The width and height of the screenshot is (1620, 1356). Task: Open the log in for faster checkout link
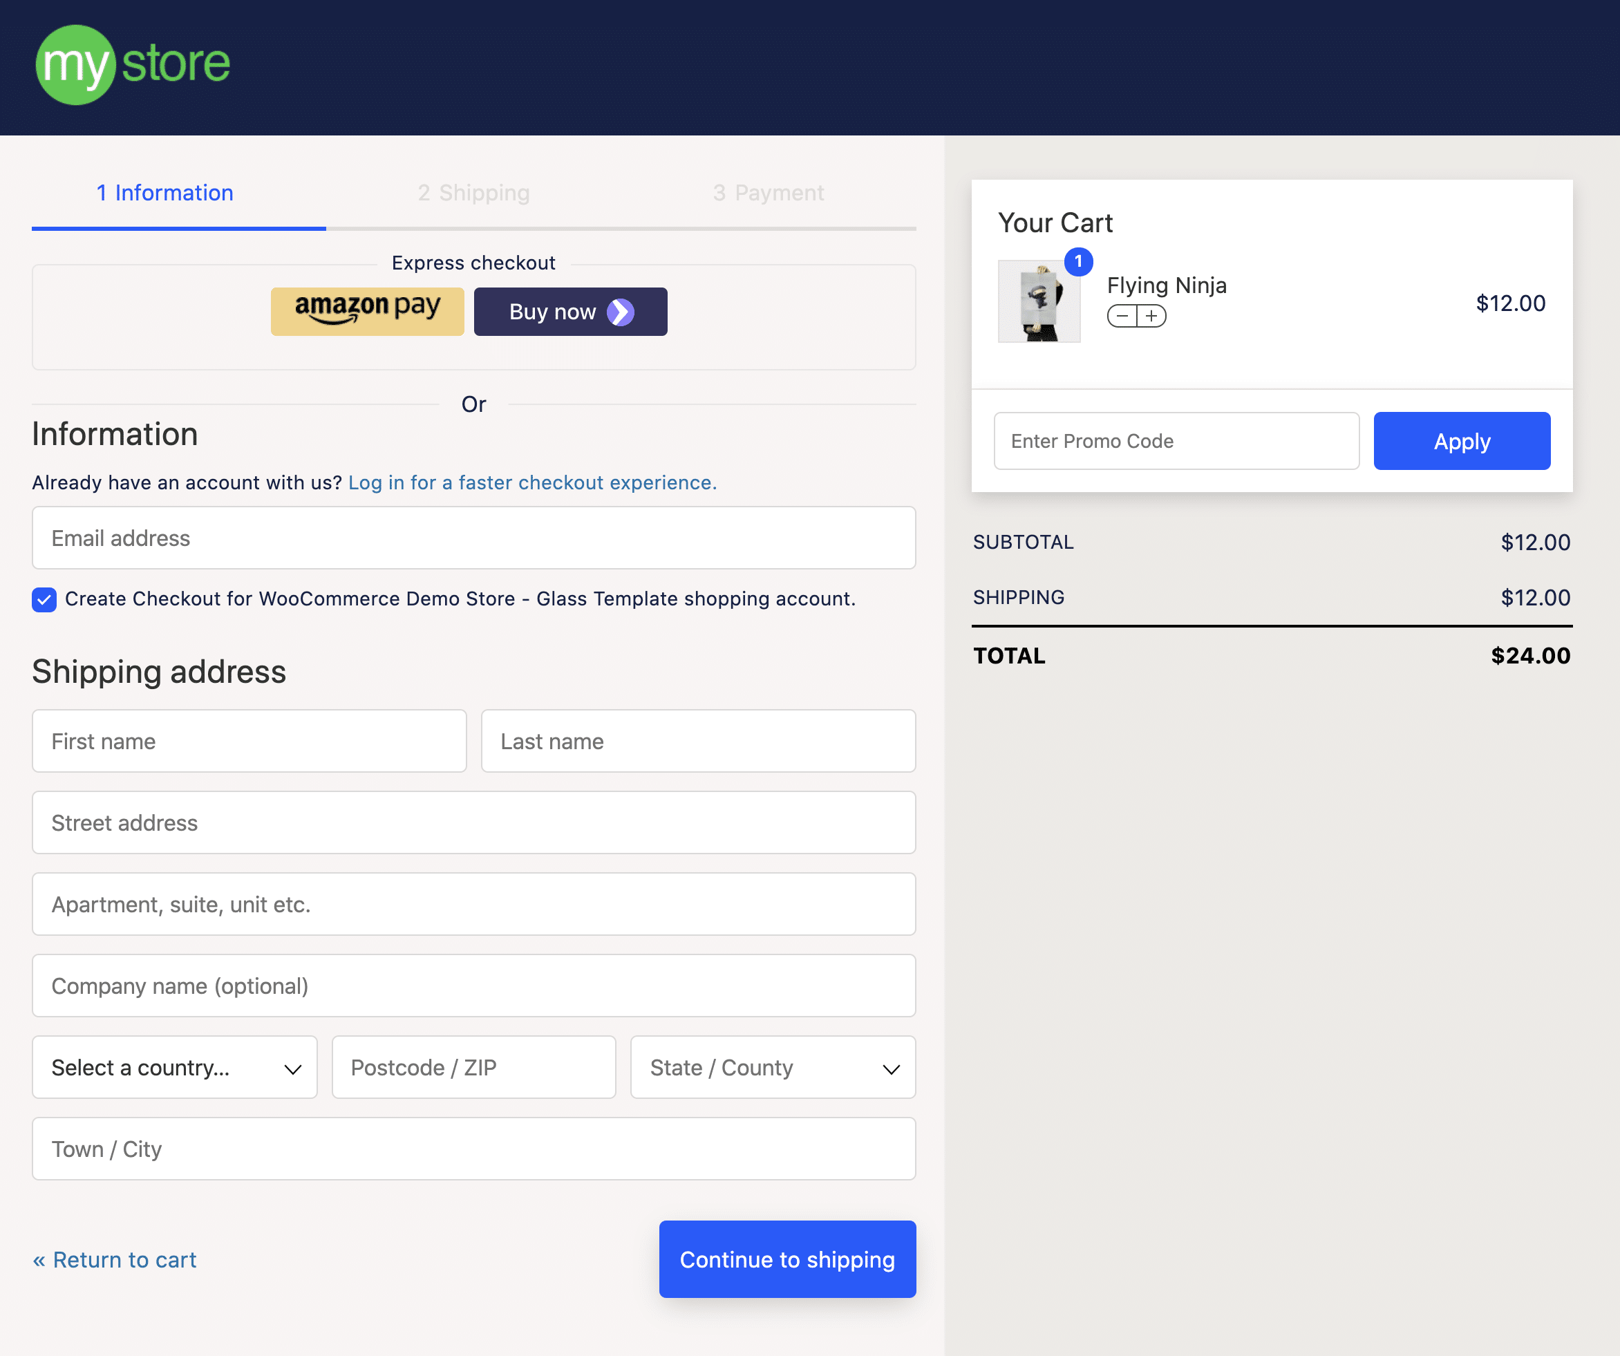[x=532, y=483]
